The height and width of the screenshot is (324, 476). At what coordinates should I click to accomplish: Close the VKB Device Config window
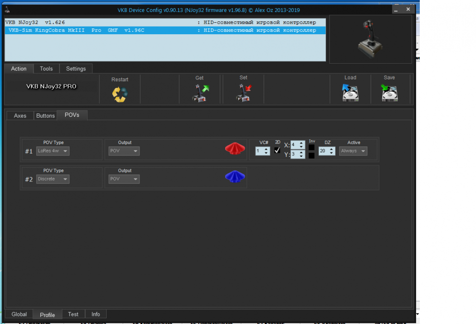[x=408, y=10]
